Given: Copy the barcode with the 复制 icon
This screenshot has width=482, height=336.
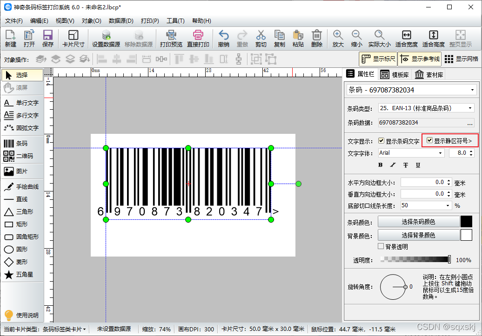Looking at the screenshot, I should [x=280, y=39].
